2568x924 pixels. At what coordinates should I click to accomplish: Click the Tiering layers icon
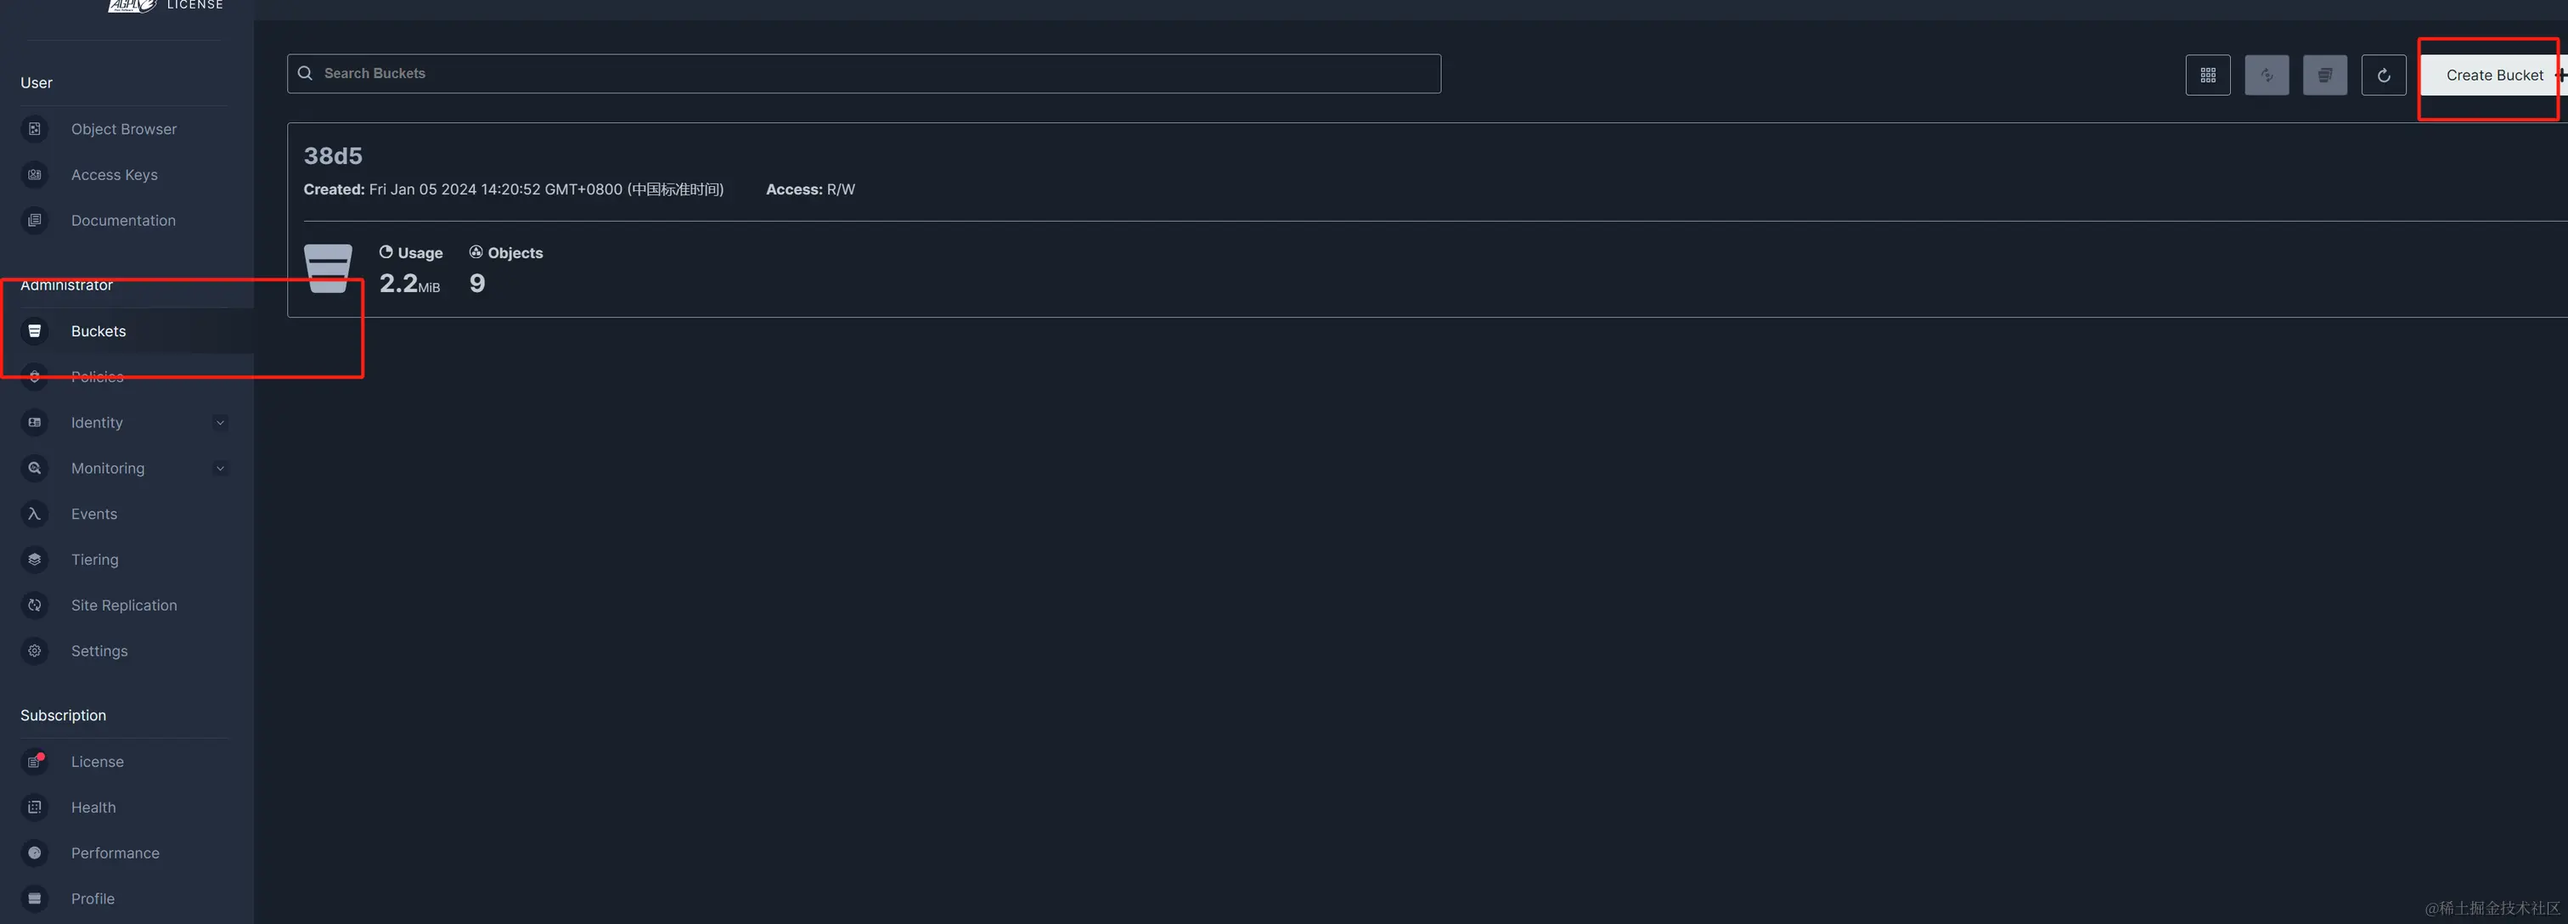pyautogui.click(x=35, y=559)
